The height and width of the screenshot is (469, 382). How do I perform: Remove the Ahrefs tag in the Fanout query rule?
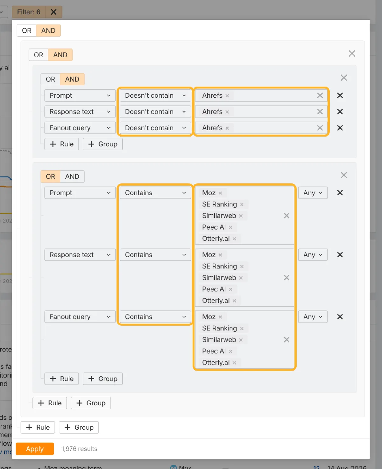tap(227, 128)
